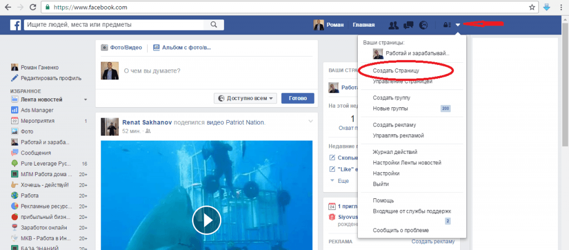Focus the Facebook search field
Image resolution: width=569 pixels, height=250 pixels.
114,24
